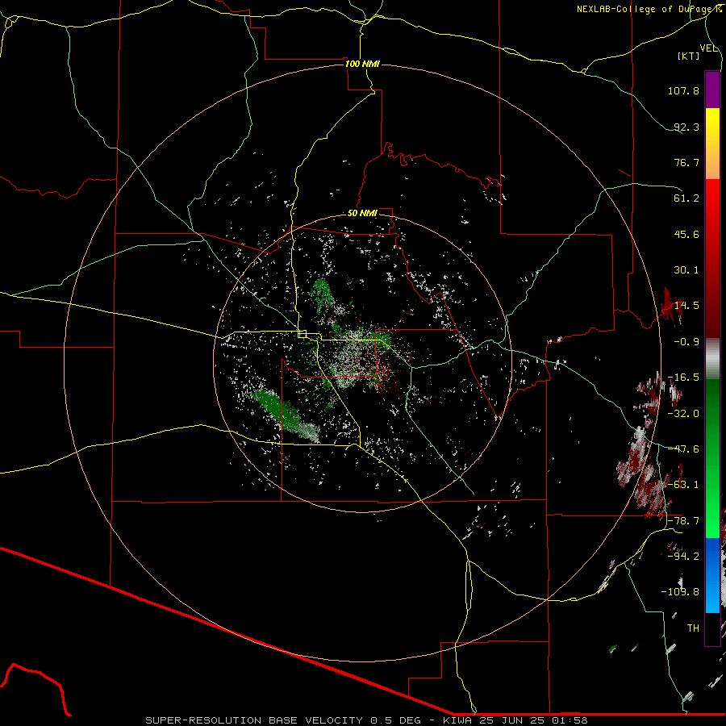The width and height of the screenshot is (726, 726).
Task: Select the 92.3 value on the velocity scale
Action: pos(686,127)
